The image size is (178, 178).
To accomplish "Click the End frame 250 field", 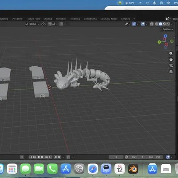I will coord(154,157).
